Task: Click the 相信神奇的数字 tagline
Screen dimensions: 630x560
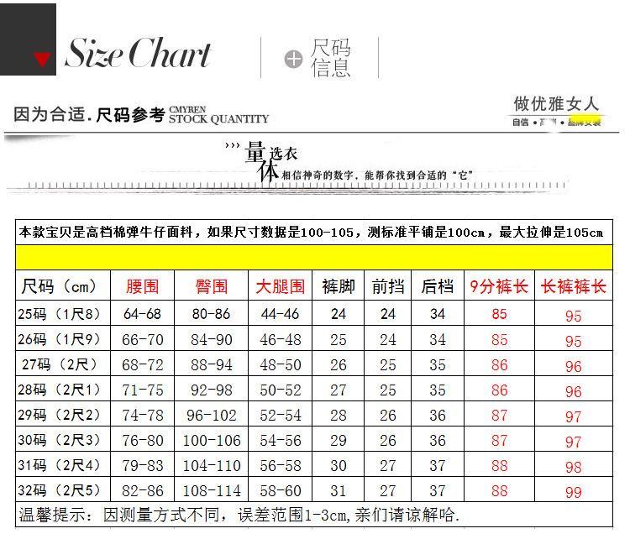Action: (x=377, y=175)
